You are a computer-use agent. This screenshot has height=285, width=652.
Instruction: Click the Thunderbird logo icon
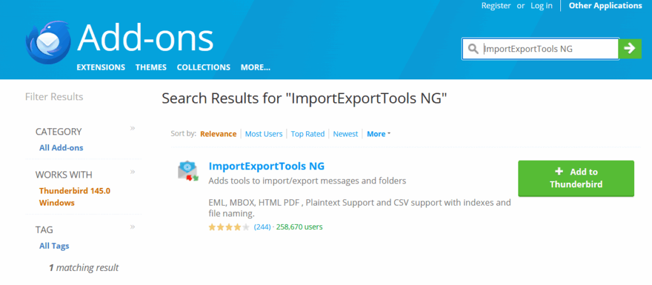tap(48, 43)
